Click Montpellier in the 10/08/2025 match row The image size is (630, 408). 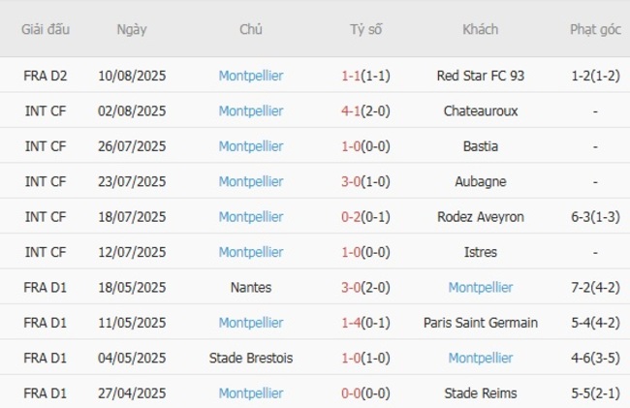pos(251,76)
